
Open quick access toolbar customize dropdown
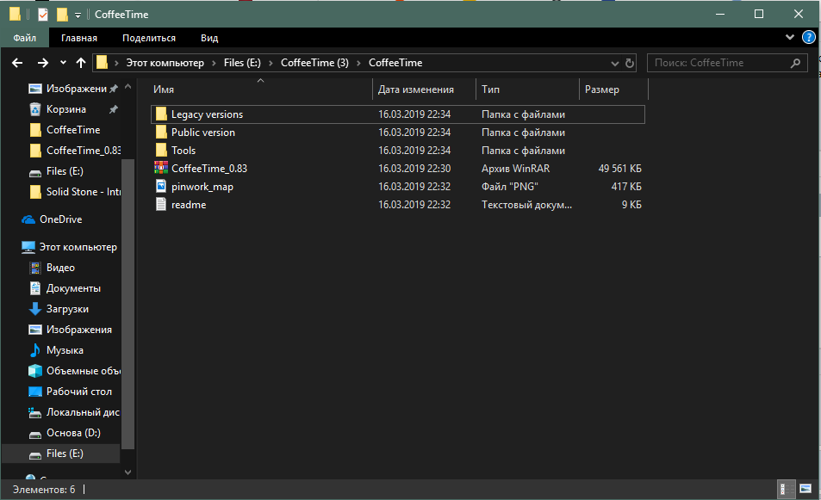click(x=78, y=15)
